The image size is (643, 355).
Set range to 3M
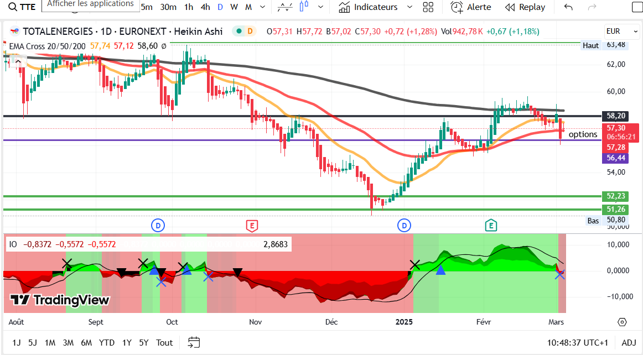(x=68, y=343)
